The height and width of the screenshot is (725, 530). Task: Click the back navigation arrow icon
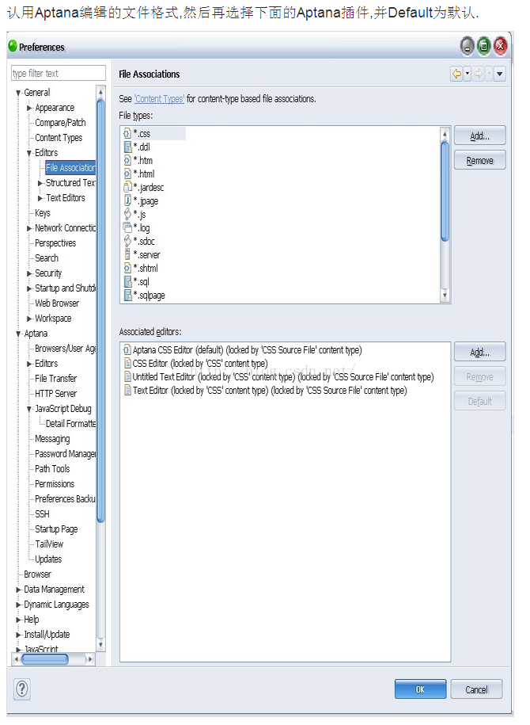(456, 74)
